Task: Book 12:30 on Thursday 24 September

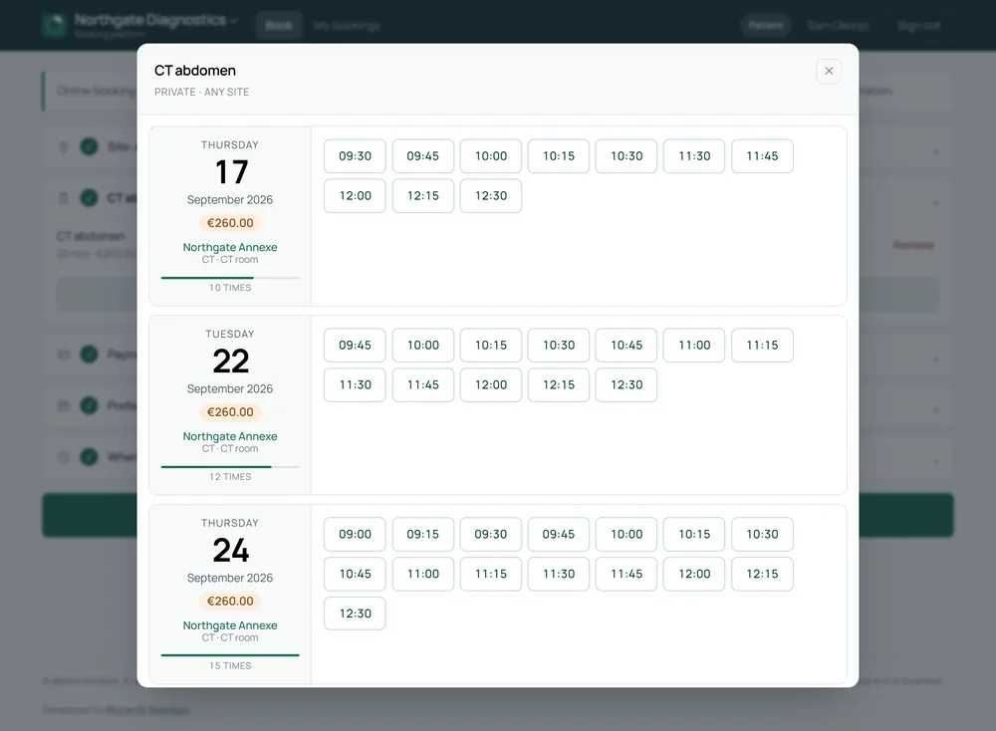Action: pyautogui.click(x=356, y=613)
